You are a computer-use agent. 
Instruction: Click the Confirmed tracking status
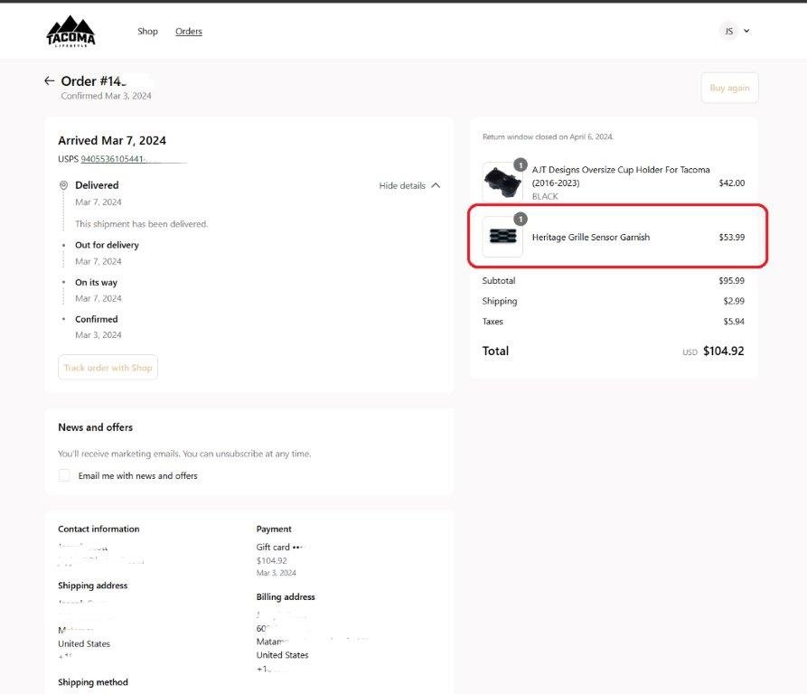point(96,319)
